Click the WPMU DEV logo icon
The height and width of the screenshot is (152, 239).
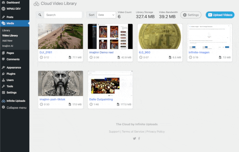3,9
